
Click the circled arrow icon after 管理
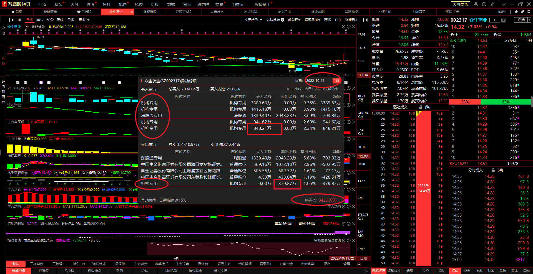tap(359, 264)
